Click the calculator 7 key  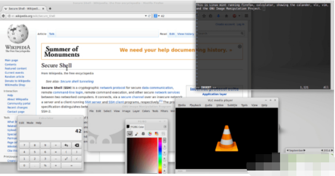25,146
